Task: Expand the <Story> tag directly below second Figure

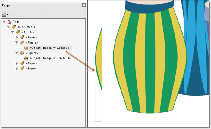Action: (17, 63)
